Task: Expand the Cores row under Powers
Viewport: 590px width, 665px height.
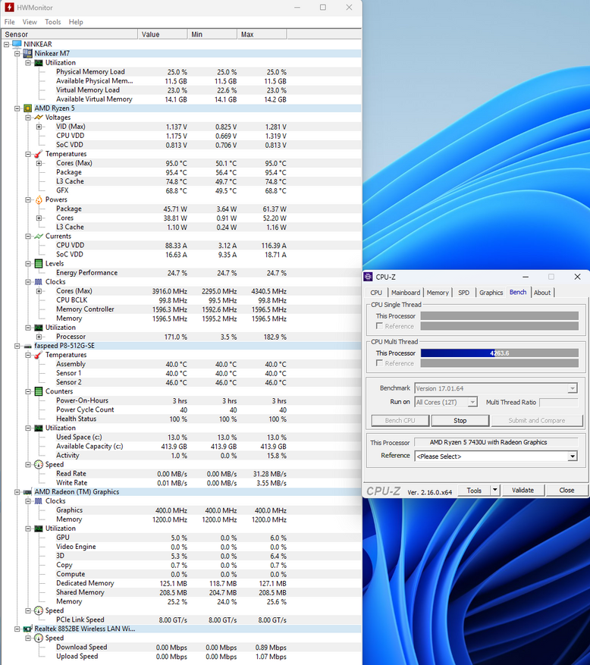Action: pos(39,218)
